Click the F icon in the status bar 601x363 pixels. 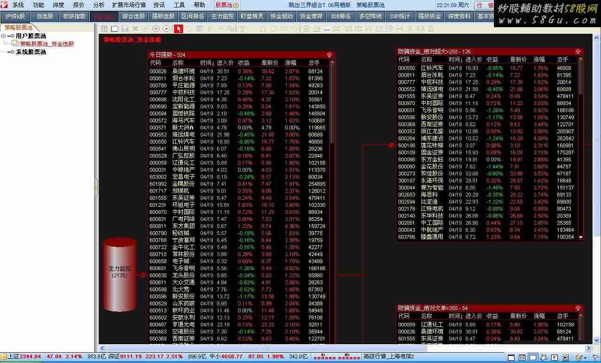554,357
